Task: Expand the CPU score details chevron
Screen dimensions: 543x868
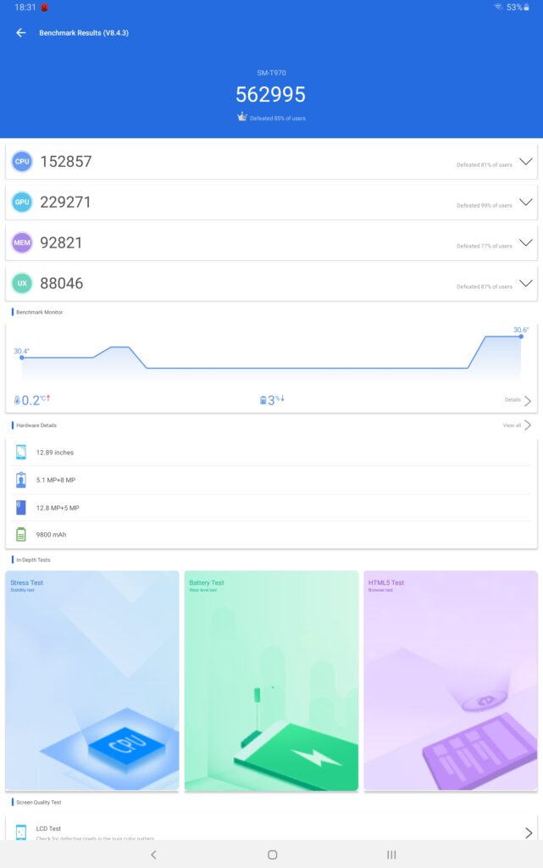Action: pyautogui.click(x=525, y=161)
